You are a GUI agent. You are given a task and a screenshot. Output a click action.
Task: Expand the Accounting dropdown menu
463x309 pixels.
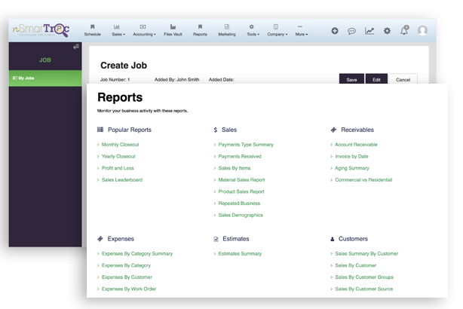[x=144, y=30]
